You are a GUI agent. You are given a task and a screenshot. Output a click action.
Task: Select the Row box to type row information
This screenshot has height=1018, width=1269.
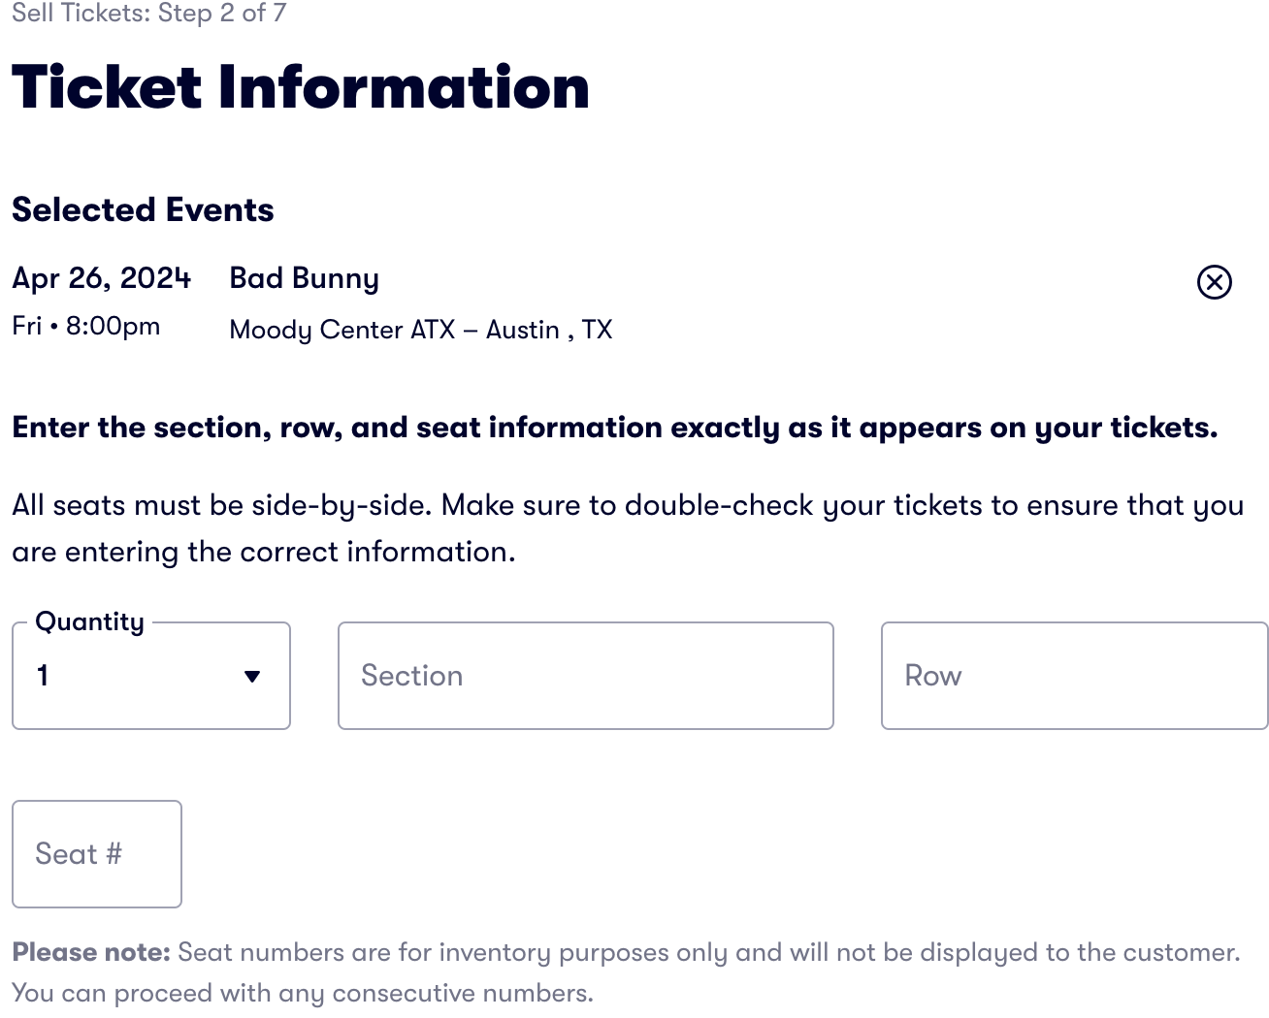pos(1073,676)
